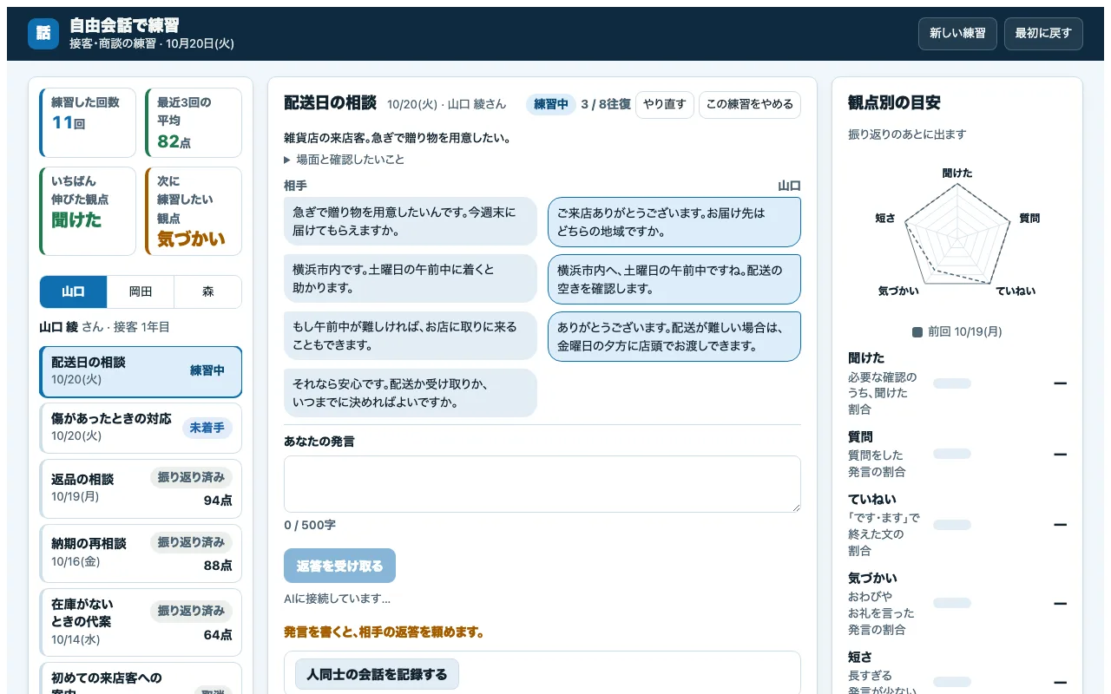1111x694 pixels.
Task: Click the AIに接続しています... status text
Action: pos(337,599)
